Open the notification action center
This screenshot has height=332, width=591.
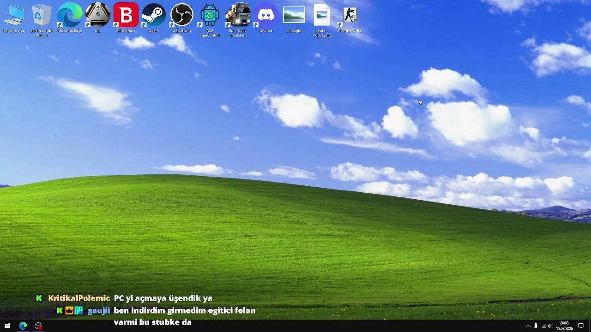581,326
